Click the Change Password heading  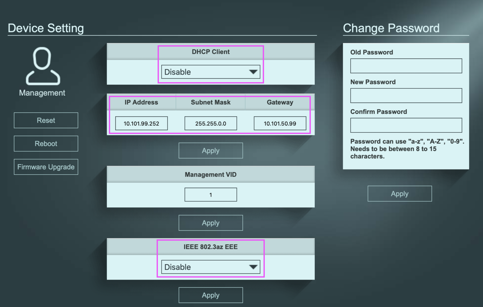click(x=391, y=28)
